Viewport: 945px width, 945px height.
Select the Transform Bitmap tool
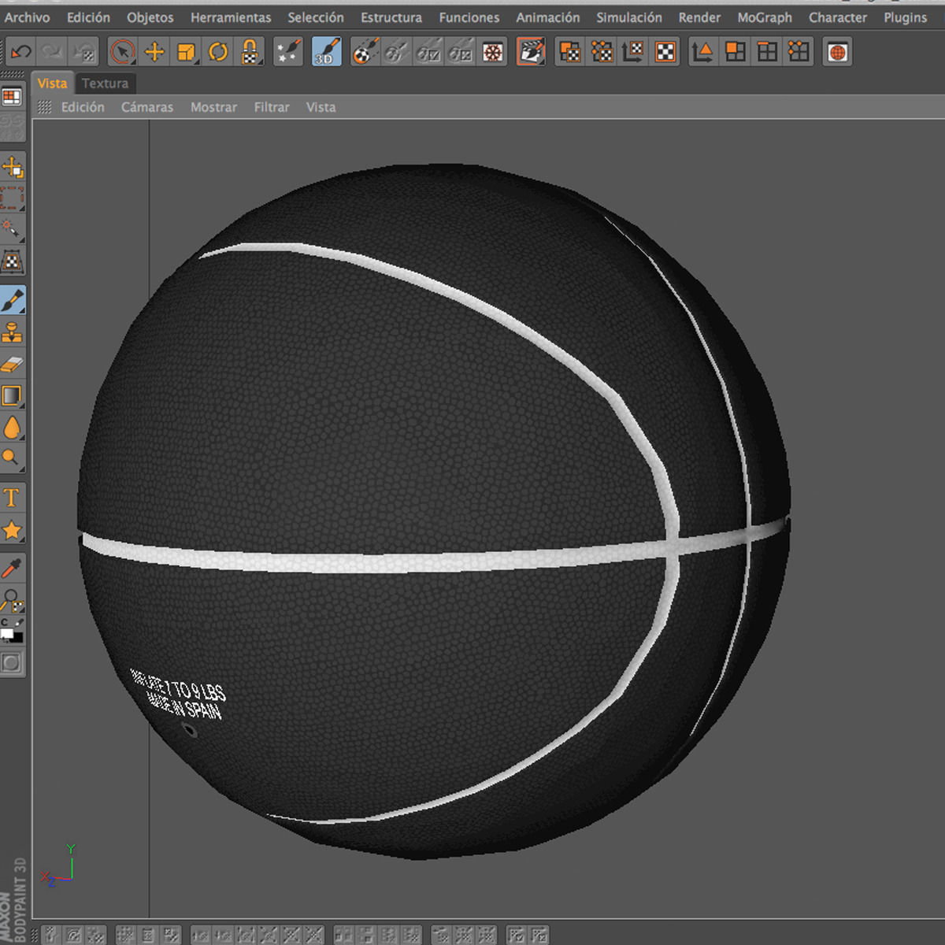pos(13,261)
